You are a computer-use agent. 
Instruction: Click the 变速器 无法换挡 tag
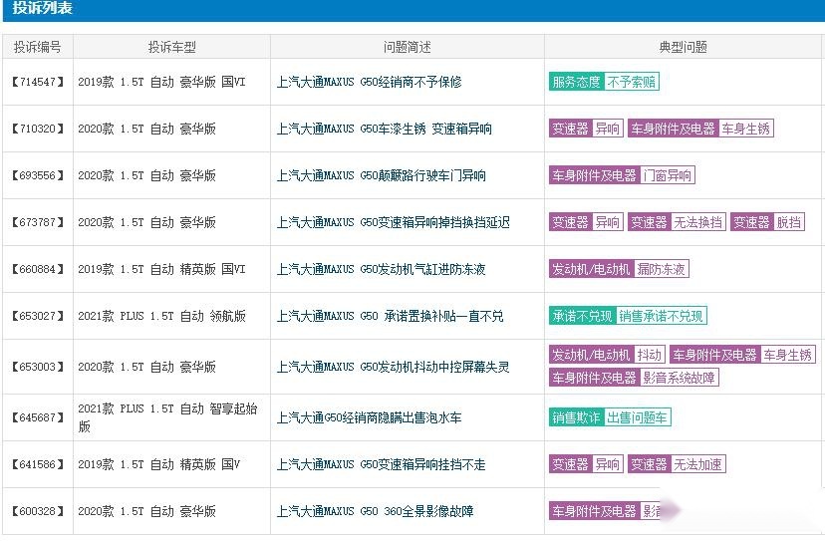677,222
